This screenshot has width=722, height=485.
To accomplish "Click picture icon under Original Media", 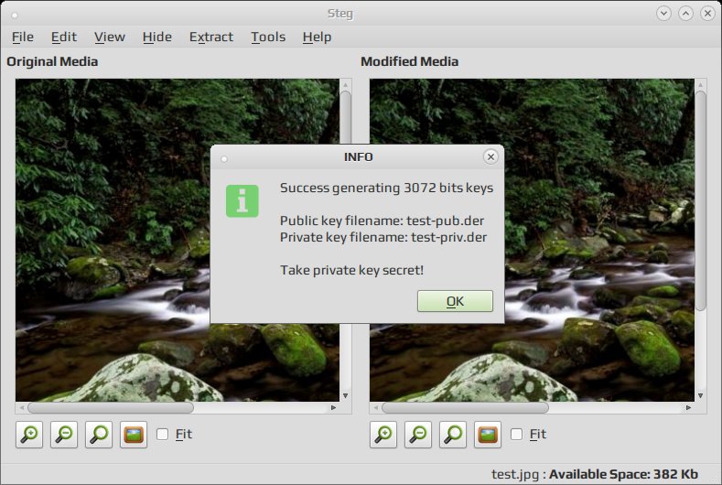I will click(134, 435).
